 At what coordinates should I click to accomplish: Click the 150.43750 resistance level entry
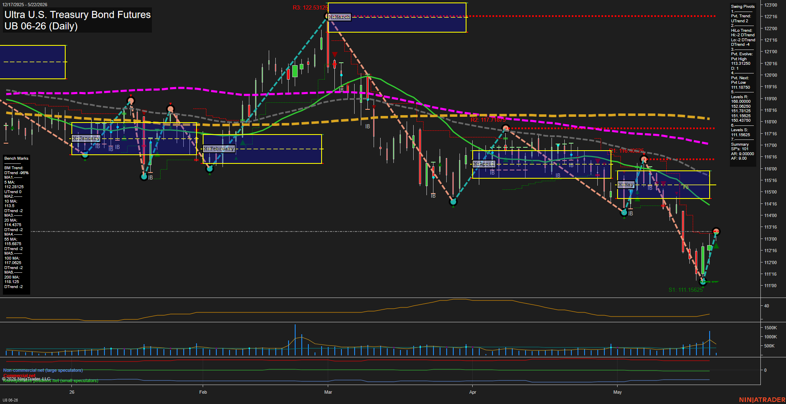741,120
